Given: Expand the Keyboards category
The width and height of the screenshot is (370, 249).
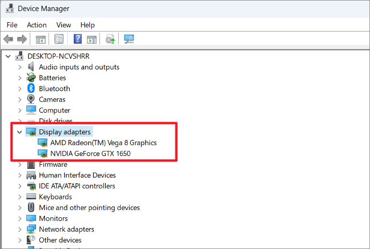Looking at the screenshot, I should (x=20, y=197).
